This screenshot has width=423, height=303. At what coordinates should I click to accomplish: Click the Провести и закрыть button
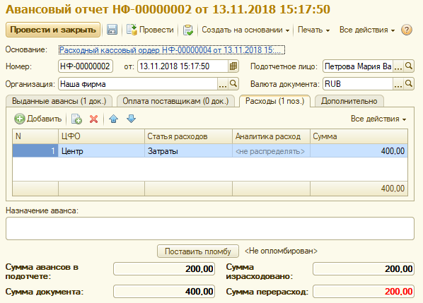53,30
